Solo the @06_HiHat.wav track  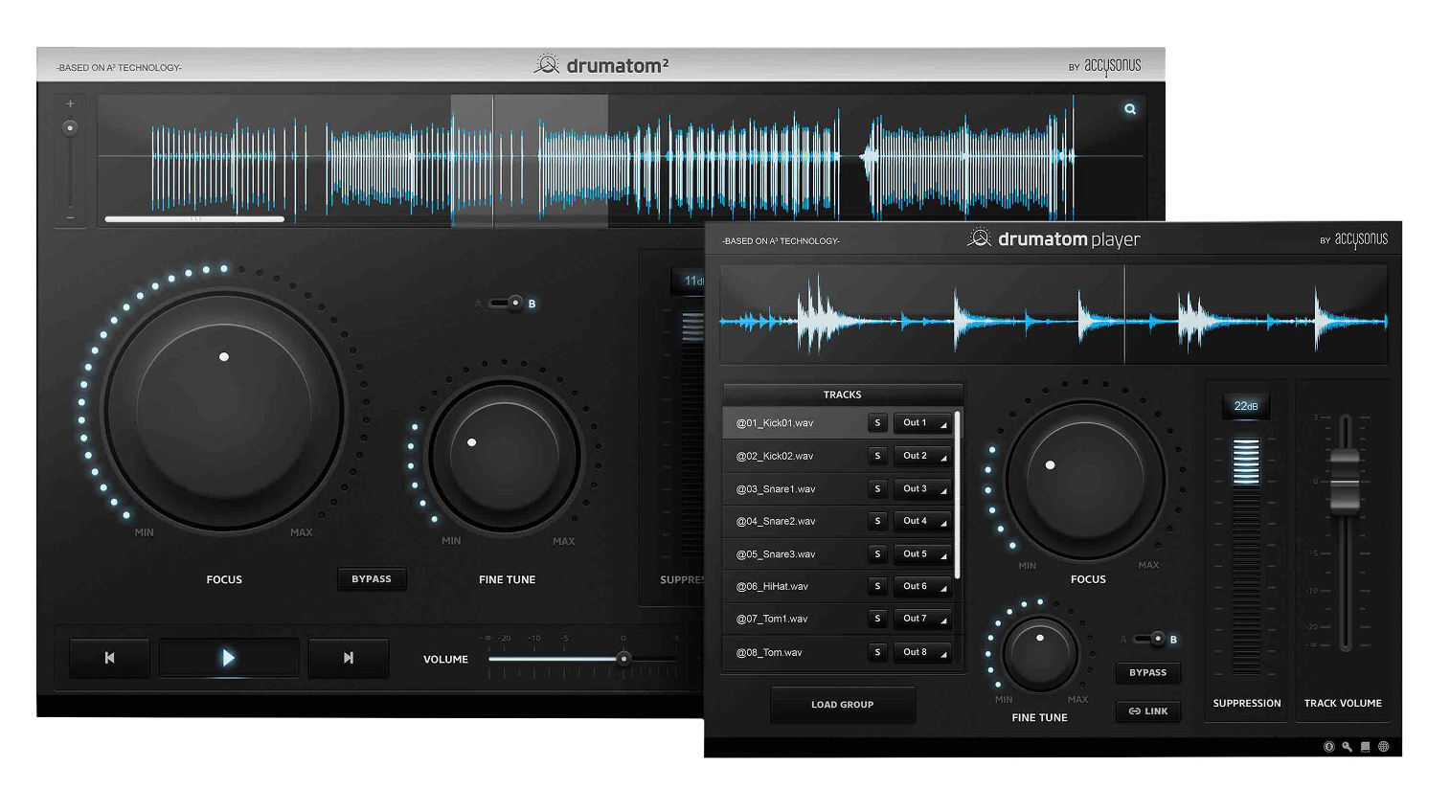tap(877, 586)
